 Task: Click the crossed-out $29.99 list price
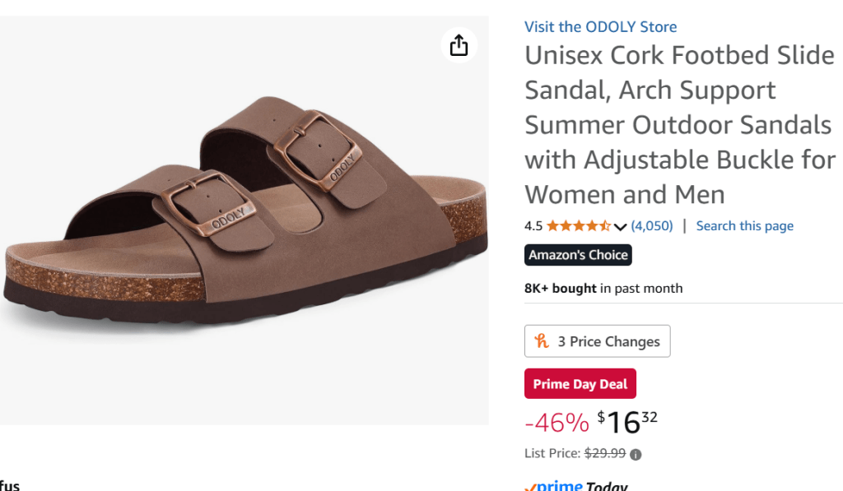point(604,453)
